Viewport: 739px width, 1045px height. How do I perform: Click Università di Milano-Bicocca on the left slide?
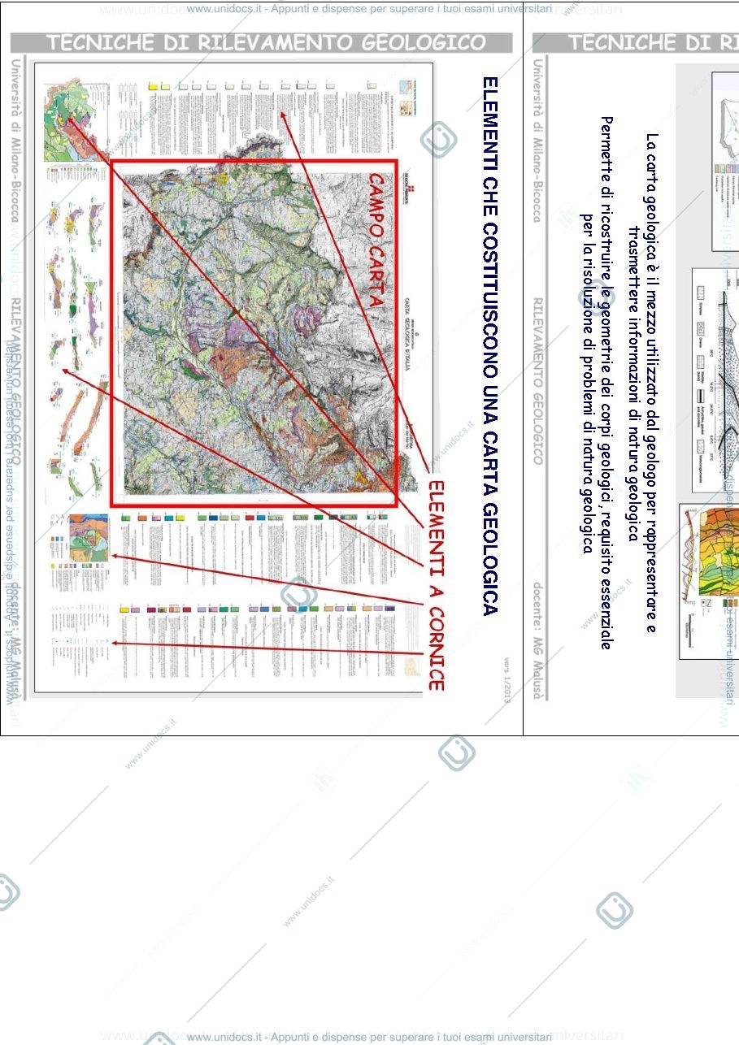pos(16,140)
